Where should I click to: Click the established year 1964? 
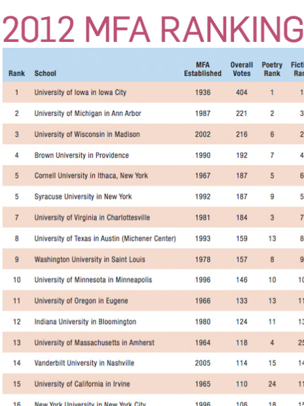point(202,343)
